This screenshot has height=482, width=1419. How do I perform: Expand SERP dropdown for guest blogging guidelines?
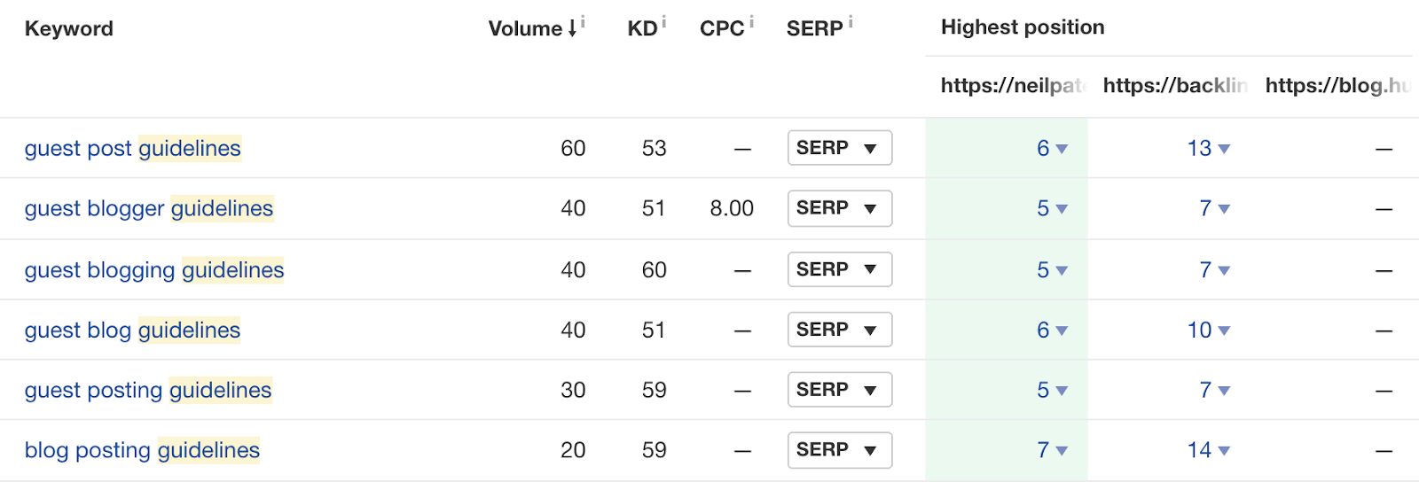[x=839, y=269]
